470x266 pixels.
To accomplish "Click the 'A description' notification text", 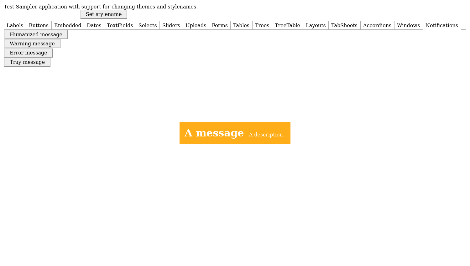I will coord(266,135).
